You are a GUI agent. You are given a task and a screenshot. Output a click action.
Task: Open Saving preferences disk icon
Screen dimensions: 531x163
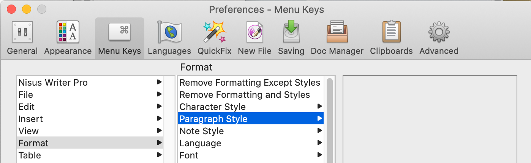click(291, 32)
